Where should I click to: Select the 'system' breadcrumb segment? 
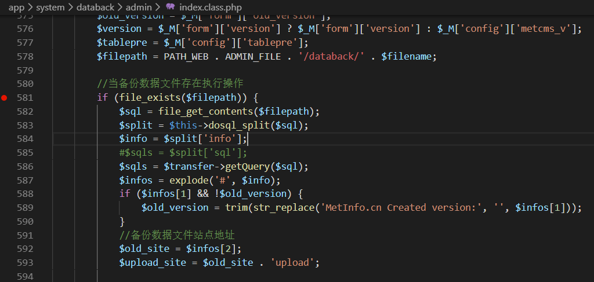[x=50, y=7]
